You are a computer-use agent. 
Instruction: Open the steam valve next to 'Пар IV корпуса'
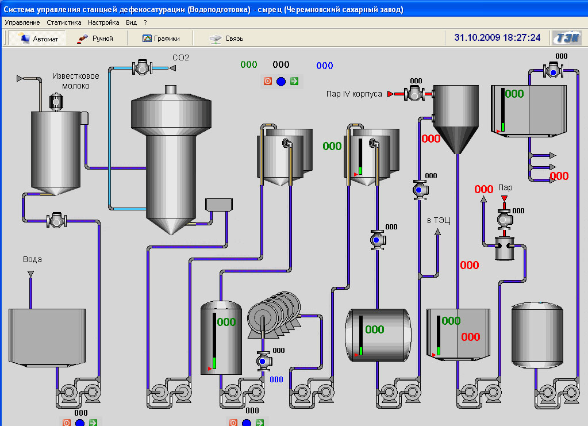[x=413, y=94]
